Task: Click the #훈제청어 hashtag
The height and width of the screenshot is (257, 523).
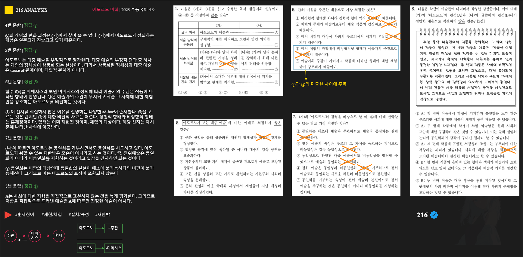Action: pos(24,215)
